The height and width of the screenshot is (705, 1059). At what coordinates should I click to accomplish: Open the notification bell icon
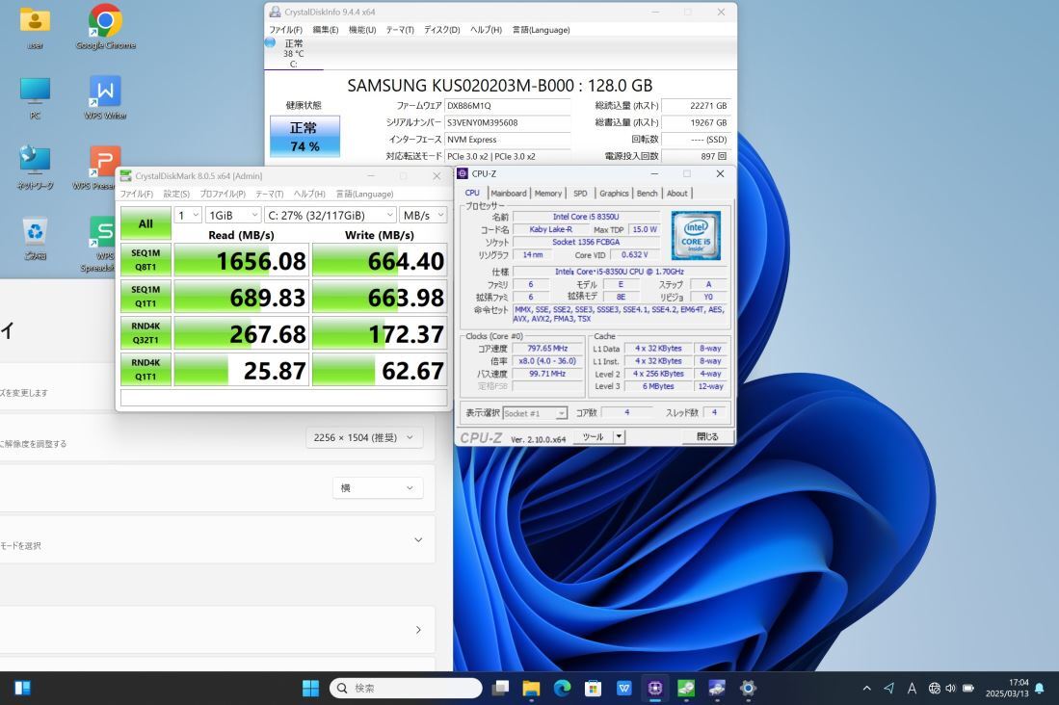(1040, 688)
